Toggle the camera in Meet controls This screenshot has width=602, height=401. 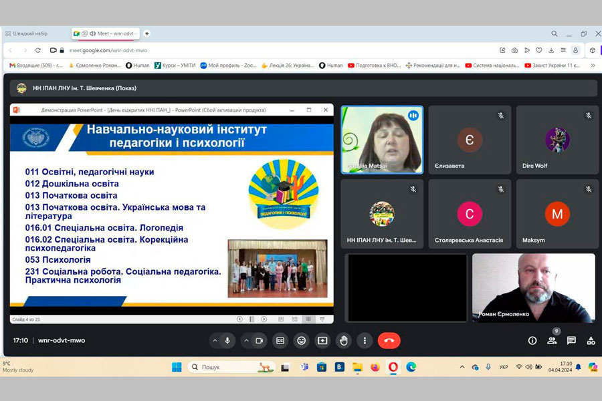click(259, 340)
